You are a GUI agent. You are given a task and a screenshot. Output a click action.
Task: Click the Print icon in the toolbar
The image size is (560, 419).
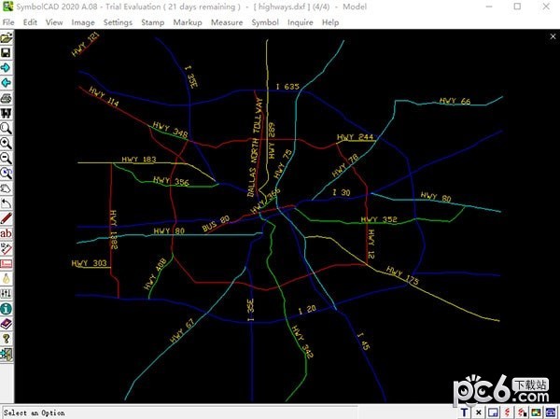(x=7, y=98)
